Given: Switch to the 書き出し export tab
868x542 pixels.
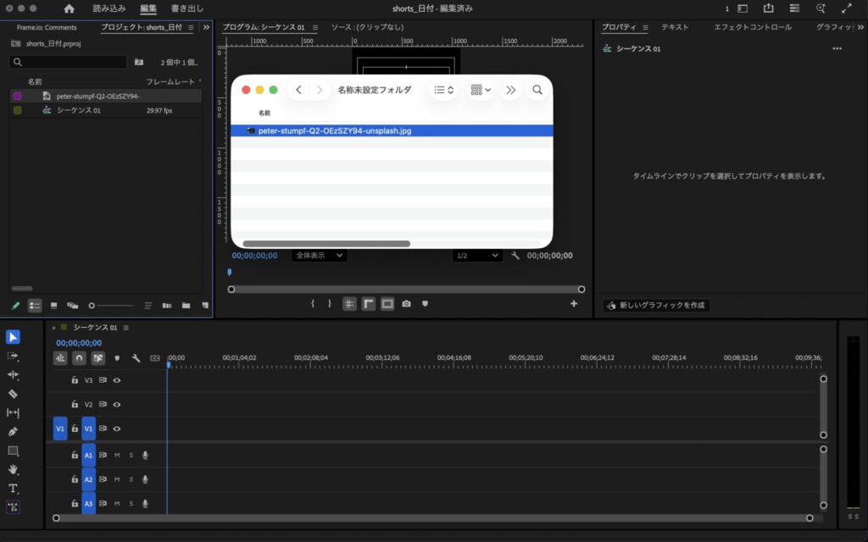Looking at the screenshot, I should click(x=186, y=8).
